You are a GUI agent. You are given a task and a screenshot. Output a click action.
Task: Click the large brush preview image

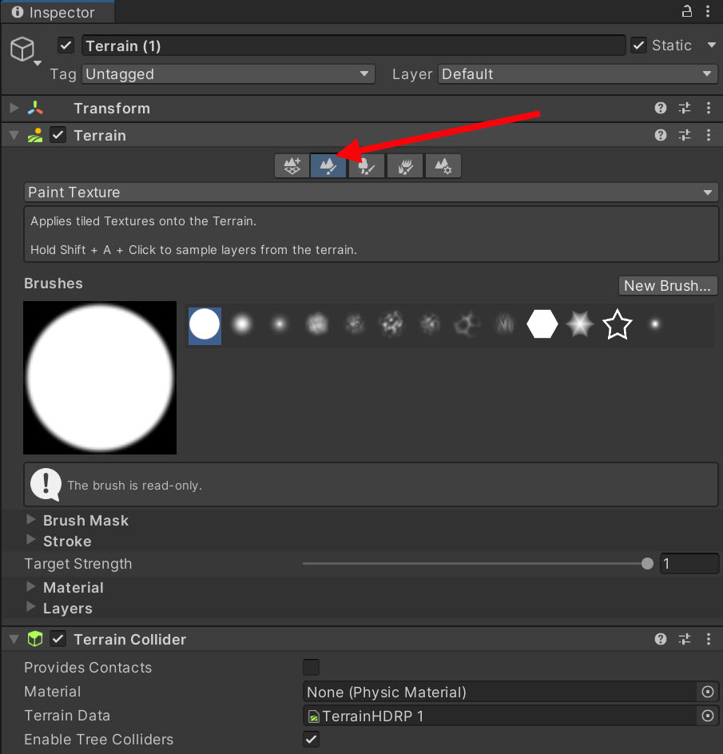[x=100, y=378]
